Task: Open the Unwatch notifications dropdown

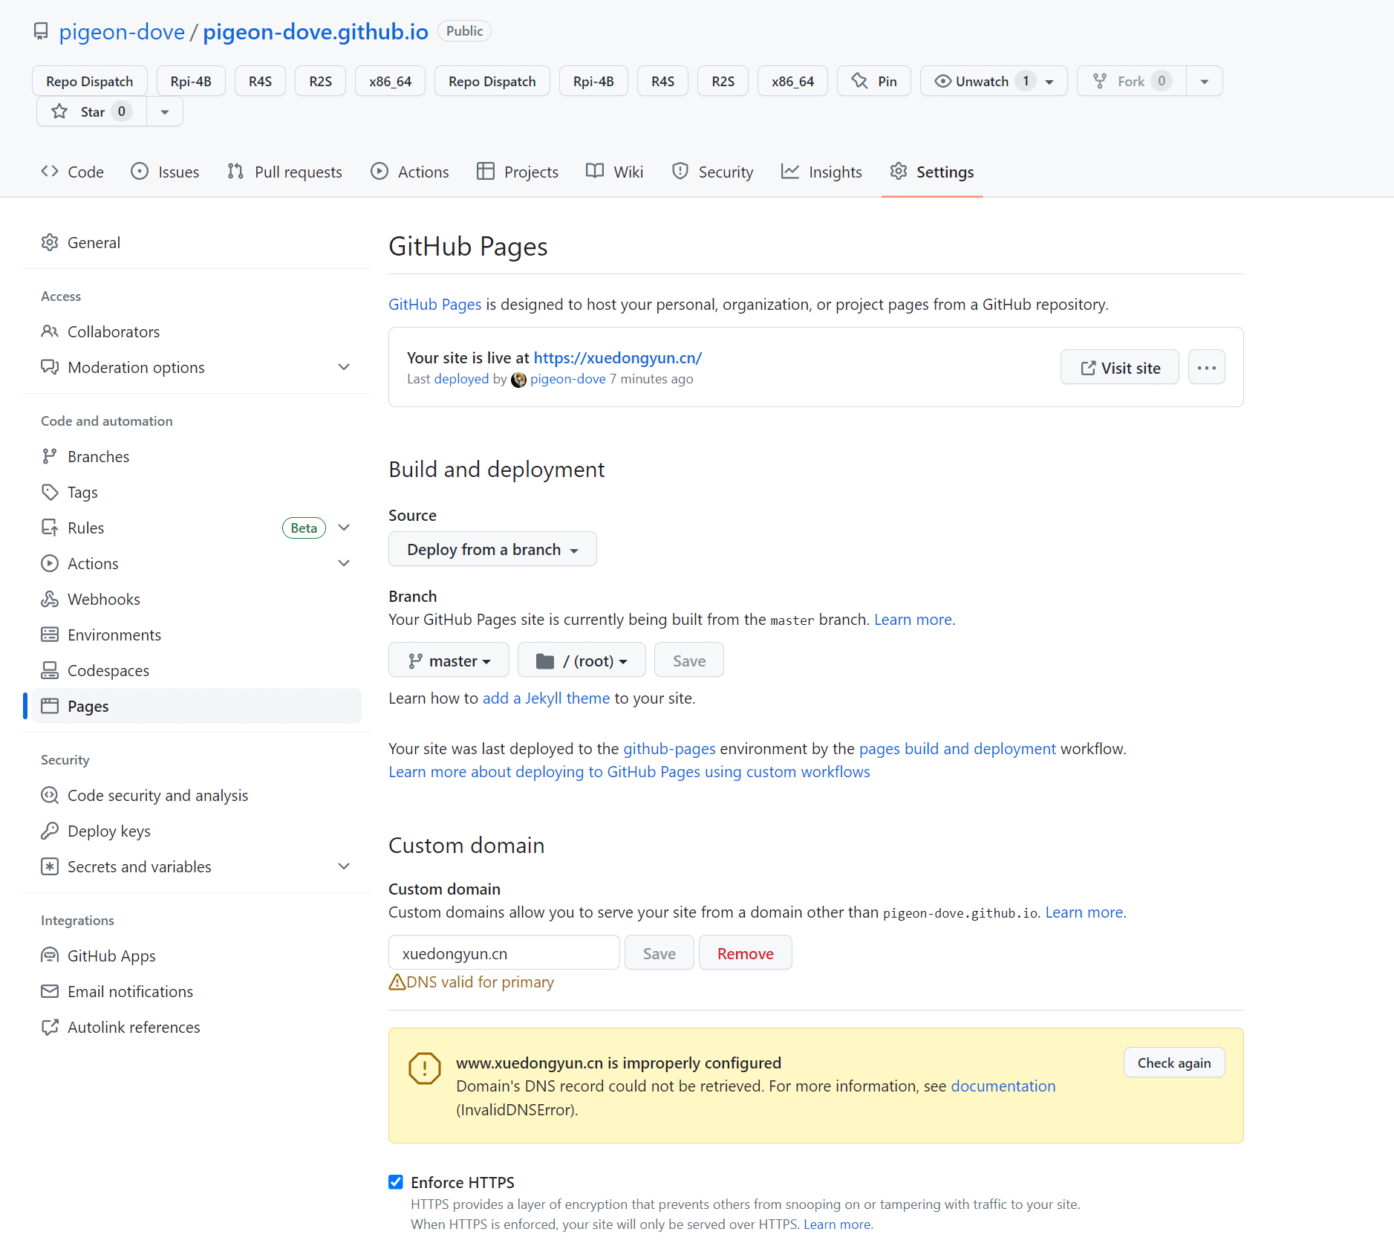Action: pyautogui.click(x=1049, y=81)
